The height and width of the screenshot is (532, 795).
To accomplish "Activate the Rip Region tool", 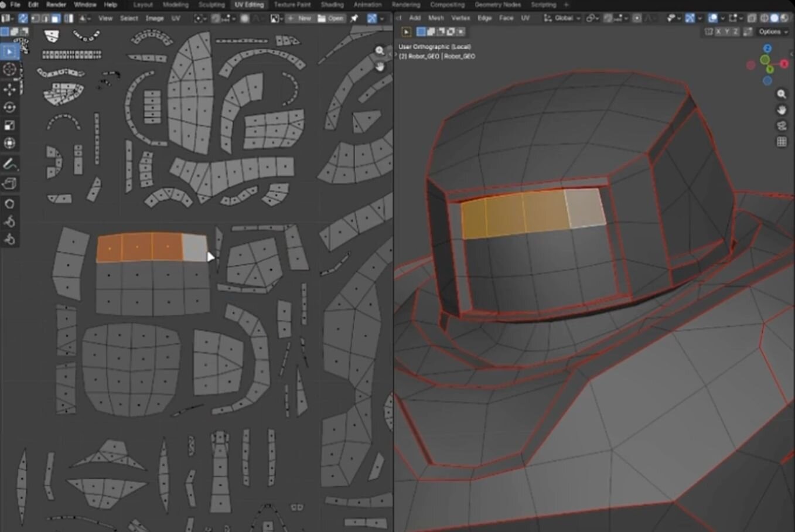I will click(x=9, y=184).
